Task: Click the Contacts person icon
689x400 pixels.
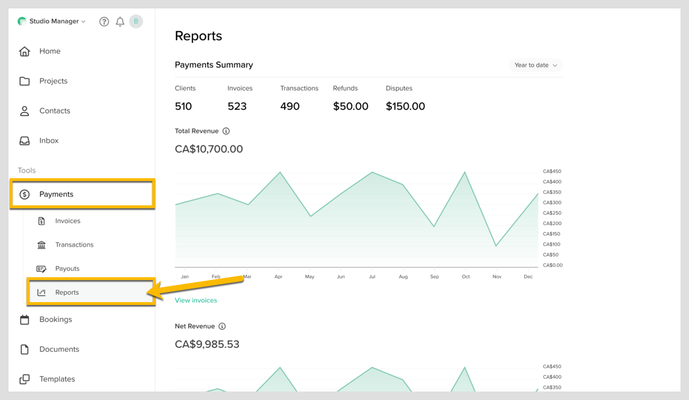Action: pyautogui.click(x=24, y=111)
